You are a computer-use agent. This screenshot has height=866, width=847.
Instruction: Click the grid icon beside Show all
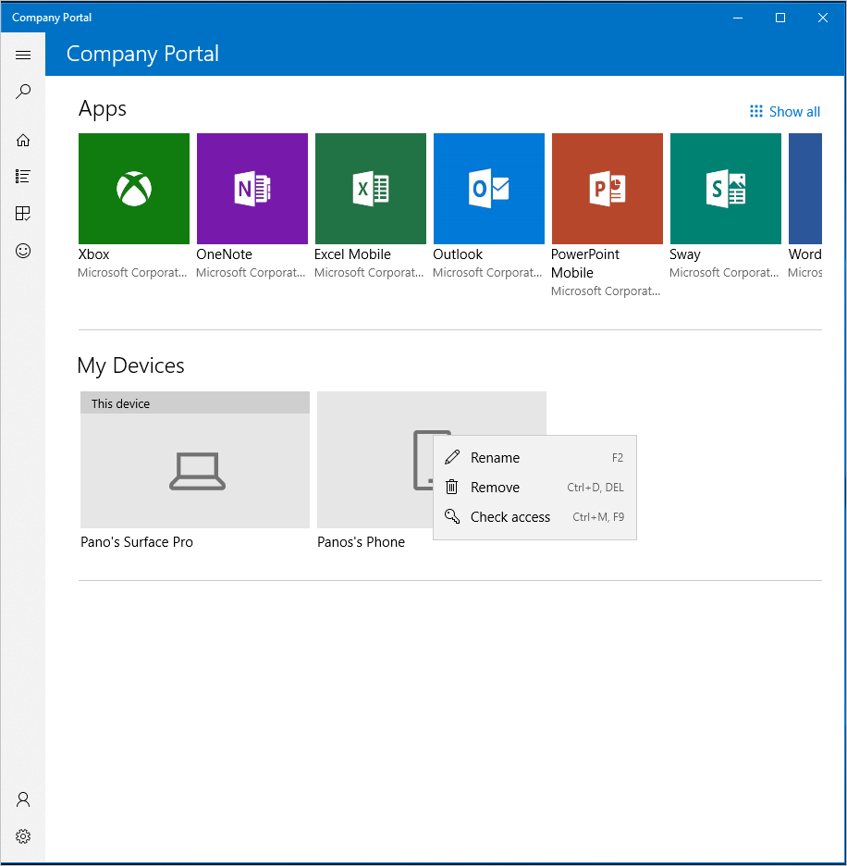tap(755, 111)
